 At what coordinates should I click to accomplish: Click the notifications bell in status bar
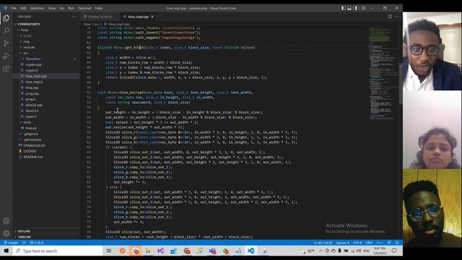(x=397, y=243)
